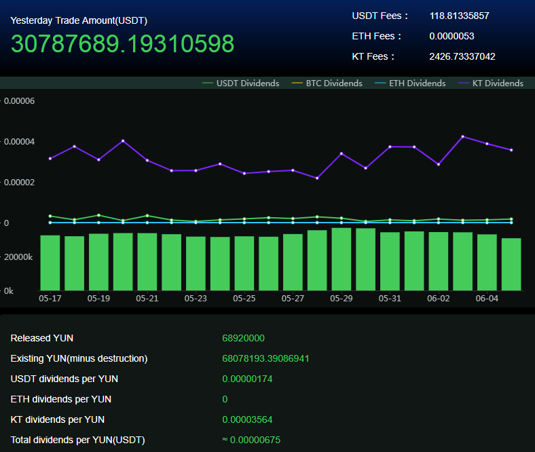Viewport: 535px width, 452px height.
Task: Click Existing YUN value 68078193.39086941
Action: 265,358
